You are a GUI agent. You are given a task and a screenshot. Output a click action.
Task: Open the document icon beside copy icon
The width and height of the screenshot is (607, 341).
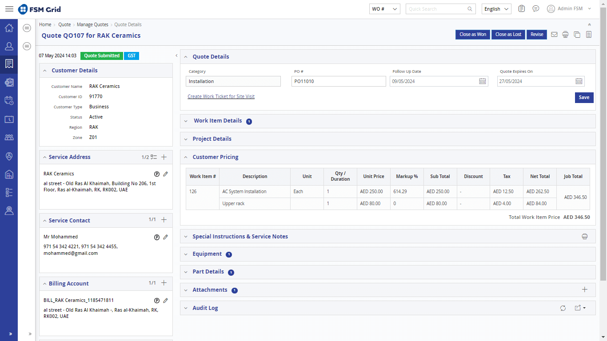588,34
